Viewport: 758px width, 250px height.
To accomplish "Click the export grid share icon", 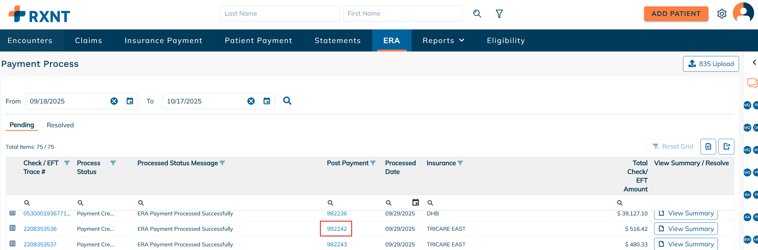I will [x=726, y=147].
